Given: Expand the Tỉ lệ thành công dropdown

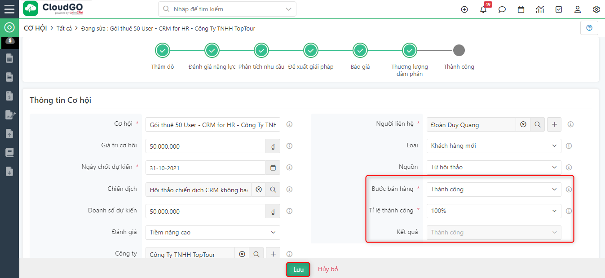Looking at the screenshot, I should tap(493, 211).
